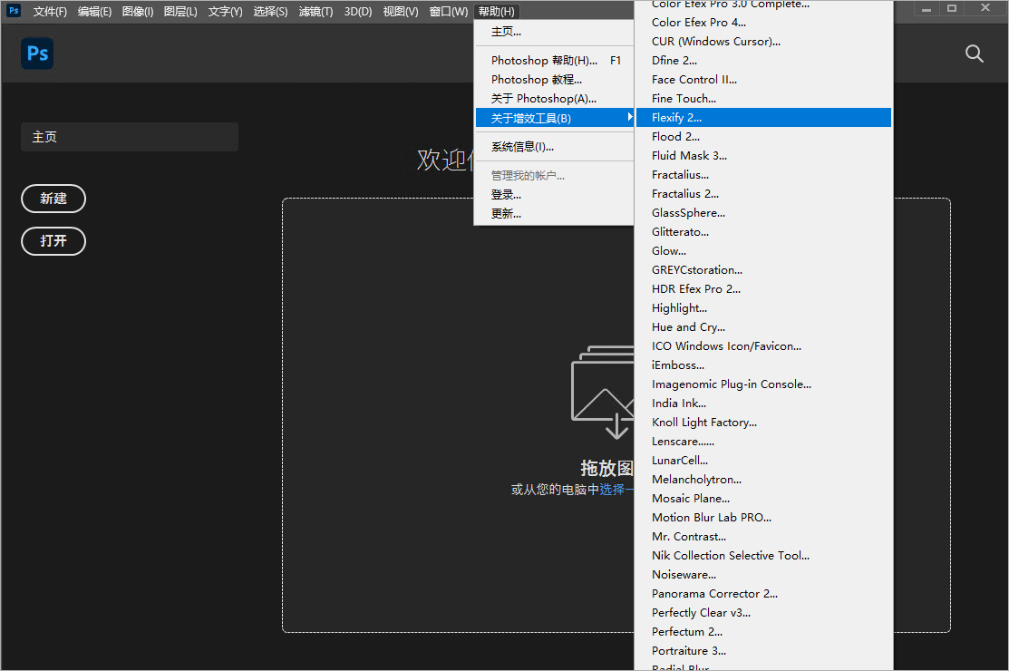The image size is (1009, 671).
Task: Select Motion Blur Lab PRO... entry
Action: click(x=763, y=517)
